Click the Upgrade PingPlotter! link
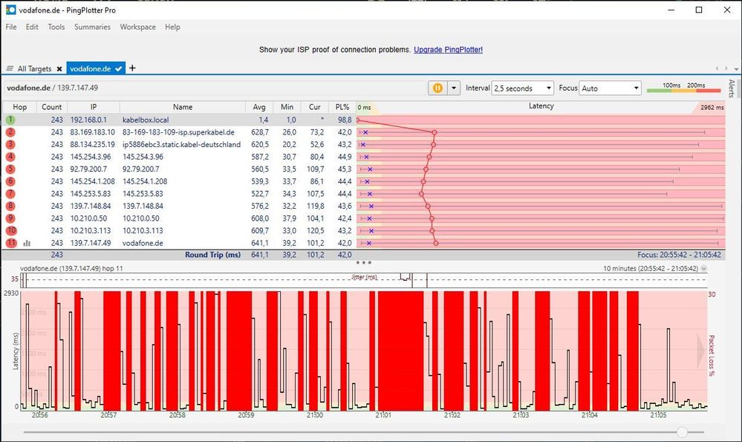Viewport: 742px width, 442px height. coord(448,50)
